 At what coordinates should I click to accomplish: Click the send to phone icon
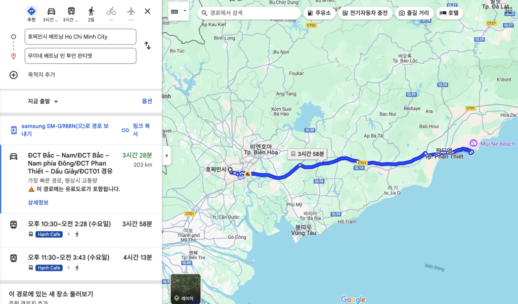[13, 130]
